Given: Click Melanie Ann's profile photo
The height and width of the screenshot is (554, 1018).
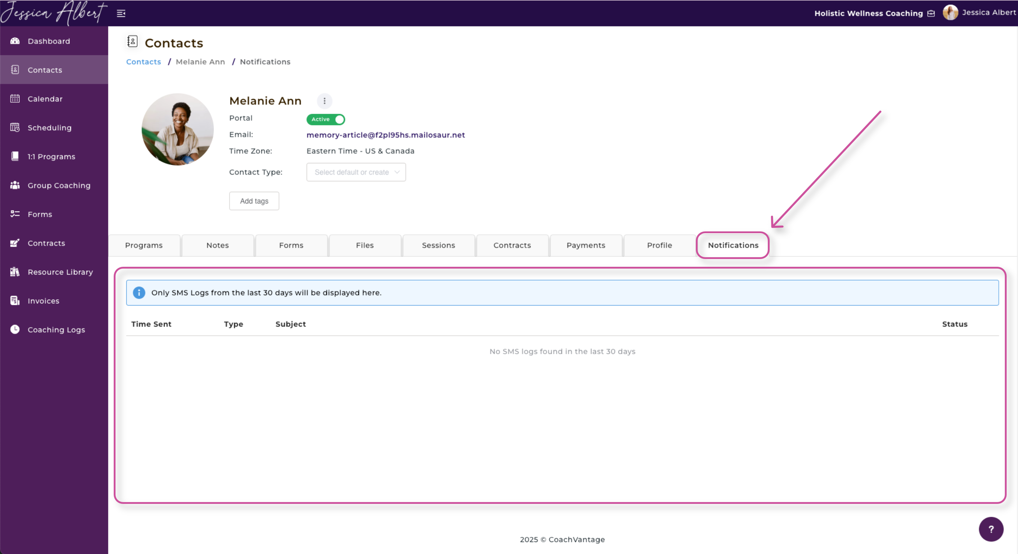Looking at the screenshot, I should point(177,130).
